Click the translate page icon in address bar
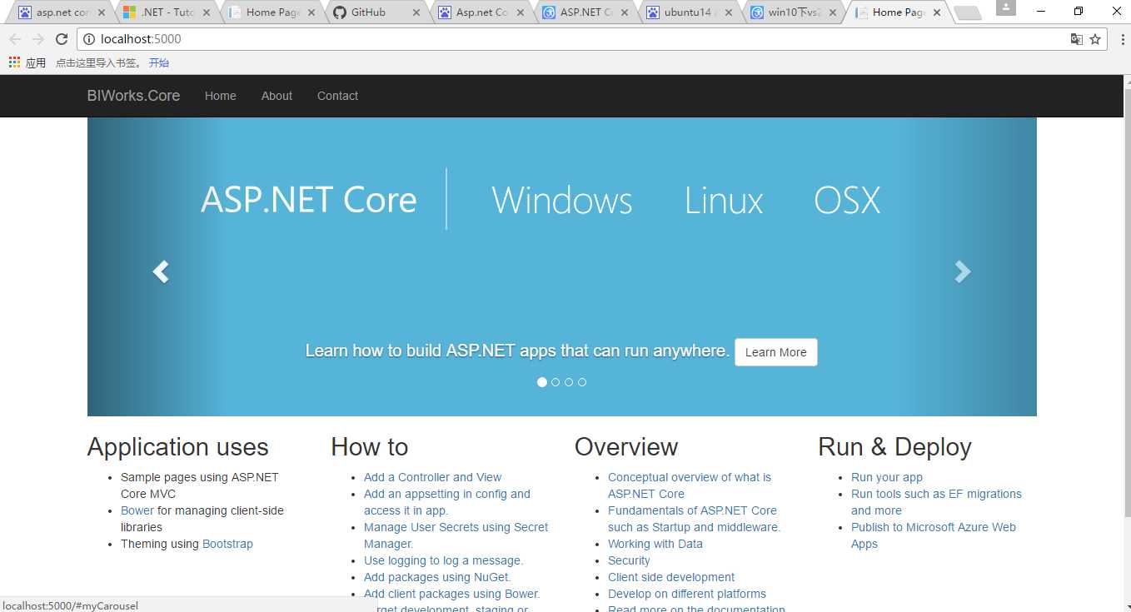 (x=1077, y=39)
